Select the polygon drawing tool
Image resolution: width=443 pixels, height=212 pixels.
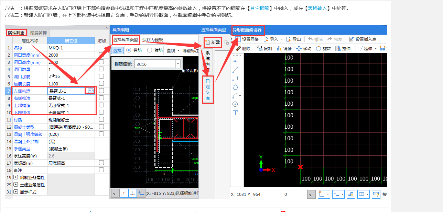[x=235, y=87]
